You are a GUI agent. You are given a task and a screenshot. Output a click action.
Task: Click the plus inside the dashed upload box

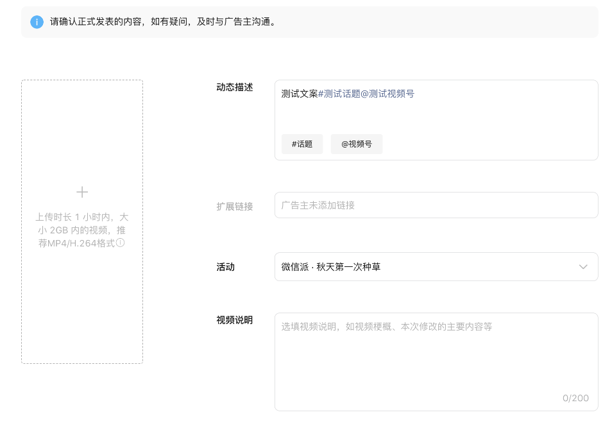82,191
